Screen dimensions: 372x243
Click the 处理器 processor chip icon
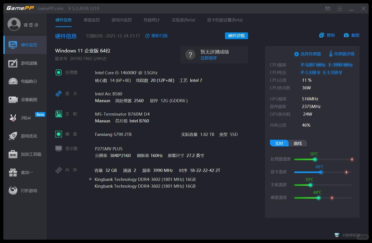point(59,73)
